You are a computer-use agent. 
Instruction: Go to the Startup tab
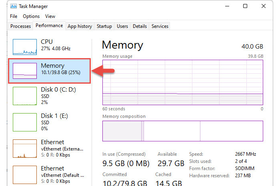pos(104,26)
